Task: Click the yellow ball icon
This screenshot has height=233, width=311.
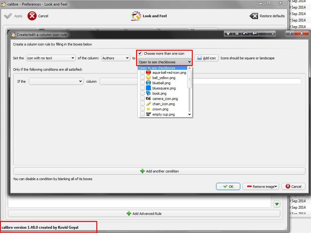Action: pyautogui.click(x=148, y=77)
